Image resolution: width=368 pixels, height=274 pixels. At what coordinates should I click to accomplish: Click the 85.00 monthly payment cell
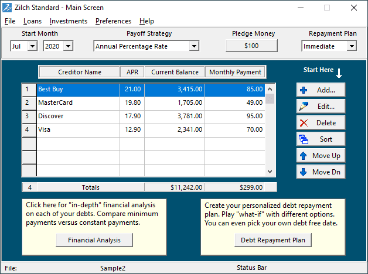coord(235,90)
